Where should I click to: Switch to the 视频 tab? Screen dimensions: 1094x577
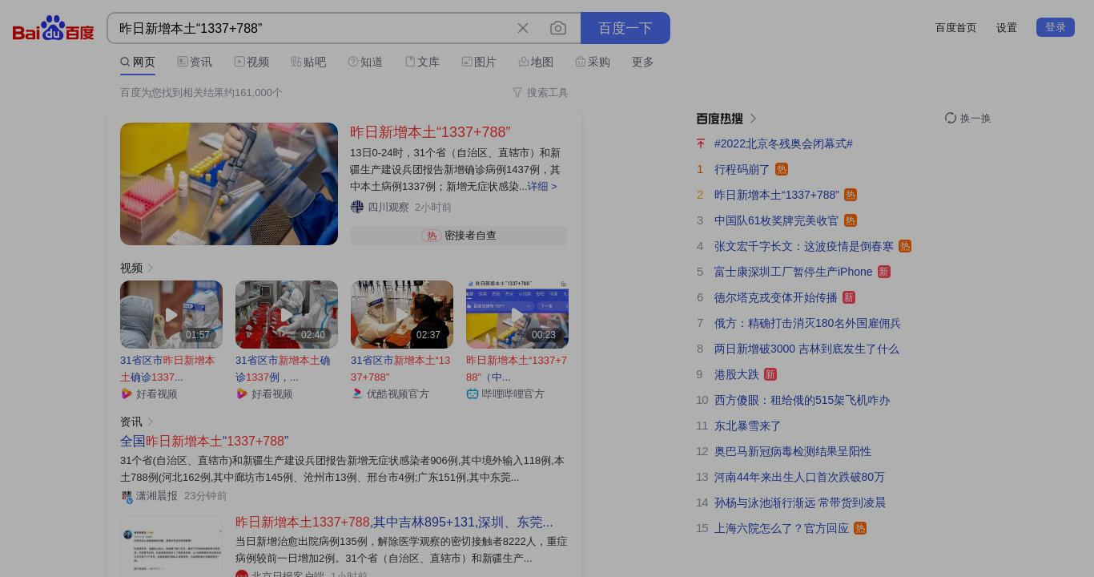tap(251, 62)
